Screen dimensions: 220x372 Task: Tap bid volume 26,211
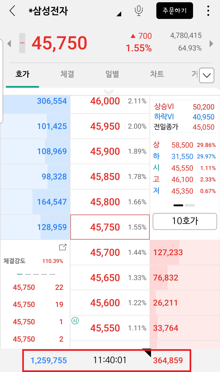pos(165,303)
